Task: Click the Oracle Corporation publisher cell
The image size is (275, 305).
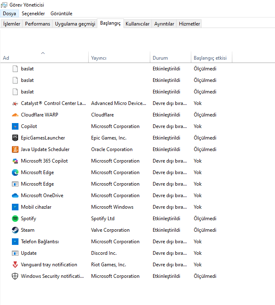Action: pos(112,149)
